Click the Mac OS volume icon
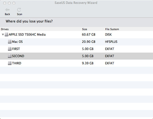This screenshot has height=119, width=153. 10,42
